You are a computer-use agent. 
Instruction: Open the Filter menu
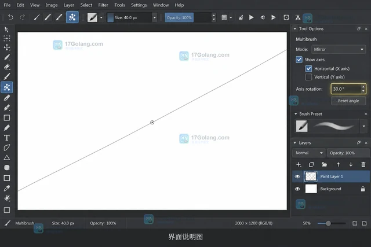point(103,5)
